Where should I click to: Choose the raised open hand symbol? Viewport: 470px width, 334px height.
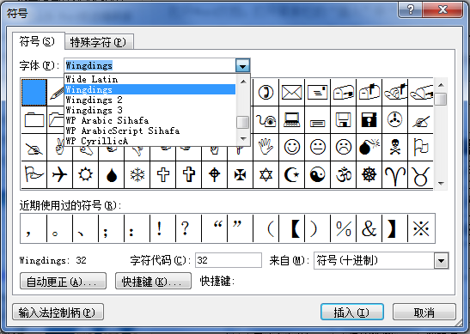[266, 147]
